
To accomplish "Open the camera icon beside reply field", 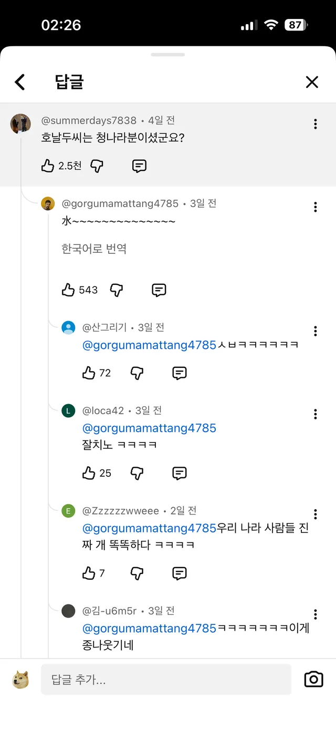I will [313, 679].
